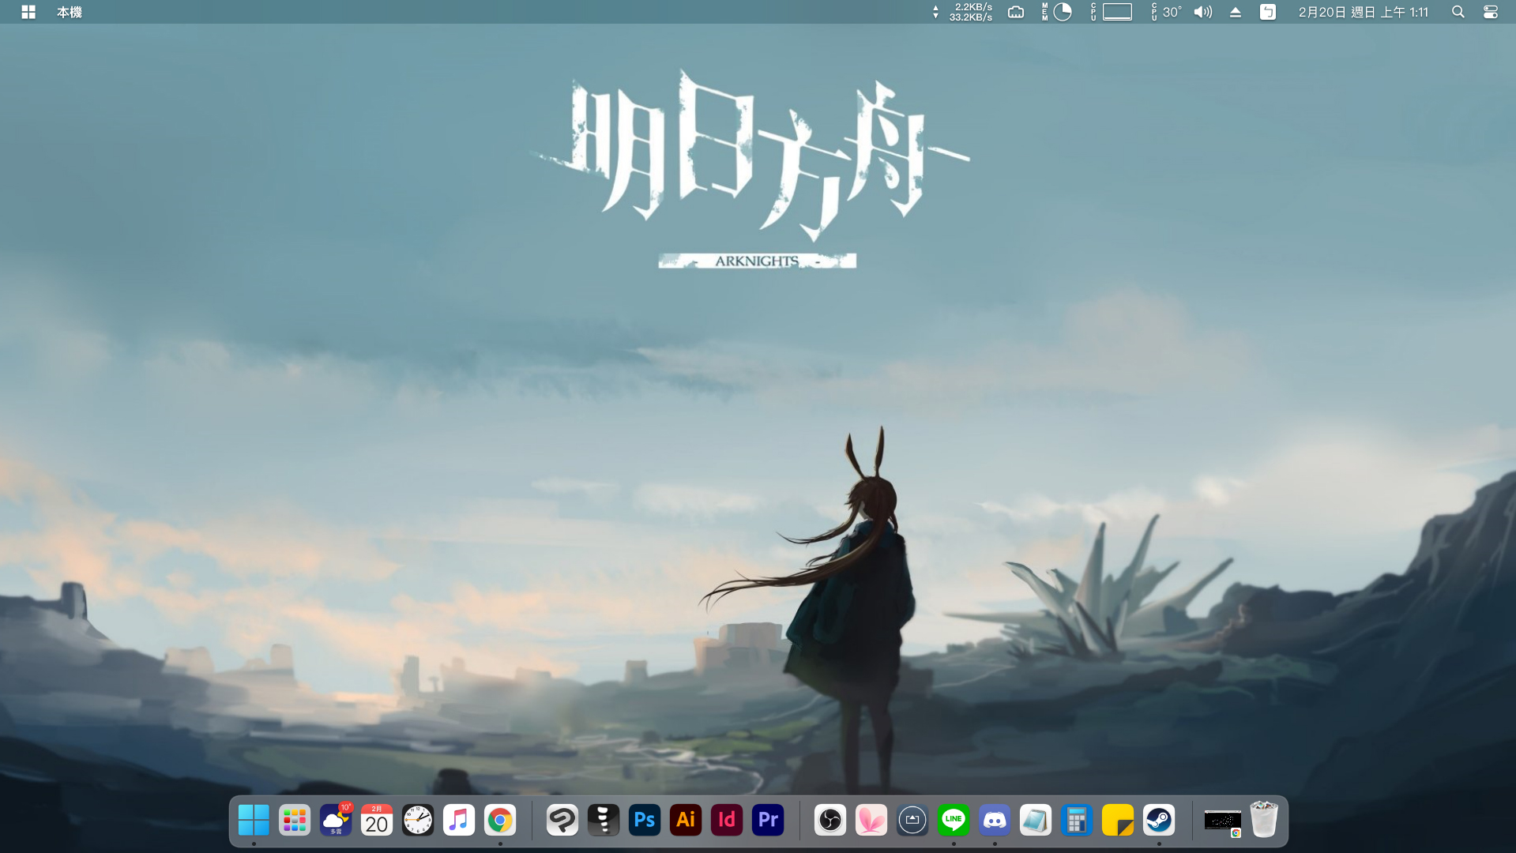Open the Control Center toggles icon
The width and height of the screenshot is (1516, 853).
point(1491,12)
